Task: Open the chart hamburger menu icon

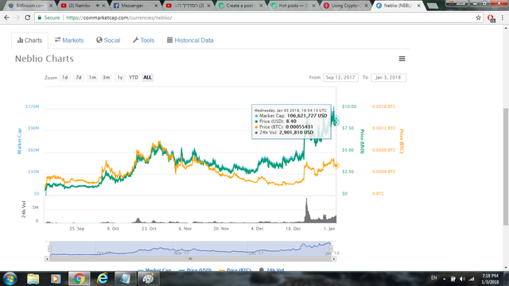Action: pyautogui.click(x=402, y=59)
